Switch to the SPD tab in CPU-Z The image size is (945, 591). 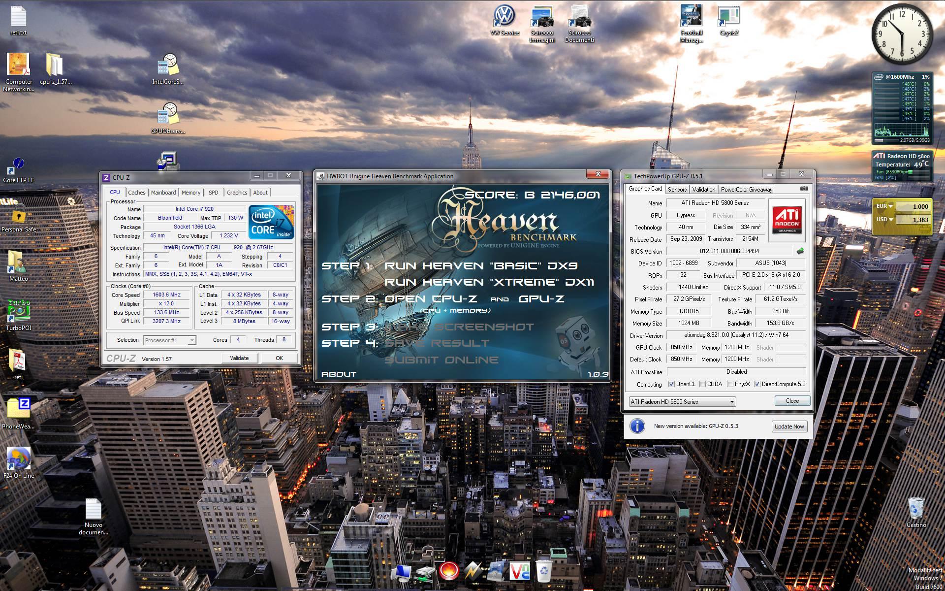pos(213,193)
